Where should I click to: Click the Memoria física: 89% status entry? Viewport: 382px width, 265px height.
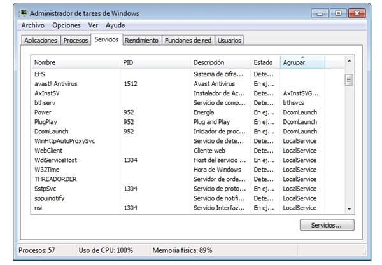[x=182, y=250]
